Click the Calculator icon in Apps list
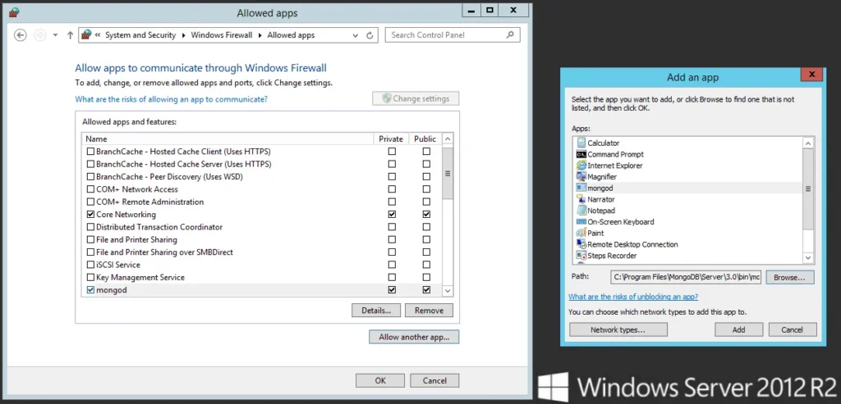 581,143
